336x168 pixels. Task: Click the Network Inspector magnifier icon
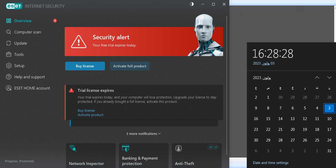pyautogui.click(x=73, y=148)
